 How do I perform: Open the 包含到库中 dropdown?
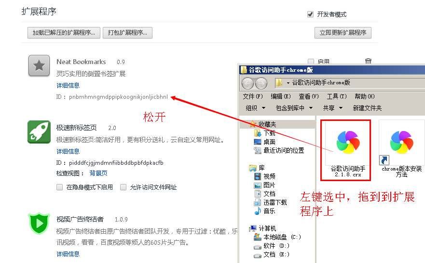tap(294, 108)
